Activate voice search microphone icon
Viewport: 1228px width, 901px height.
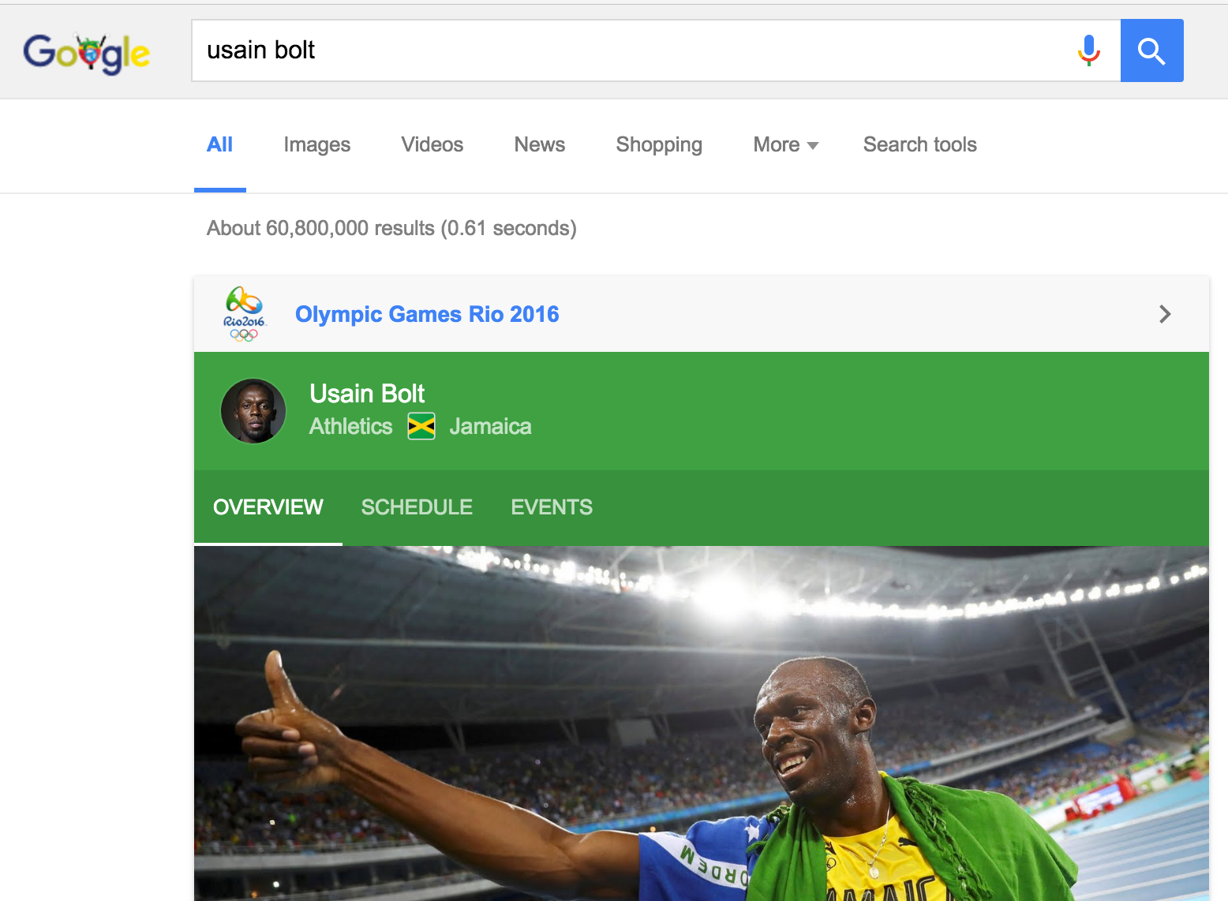click(1089, 50)
